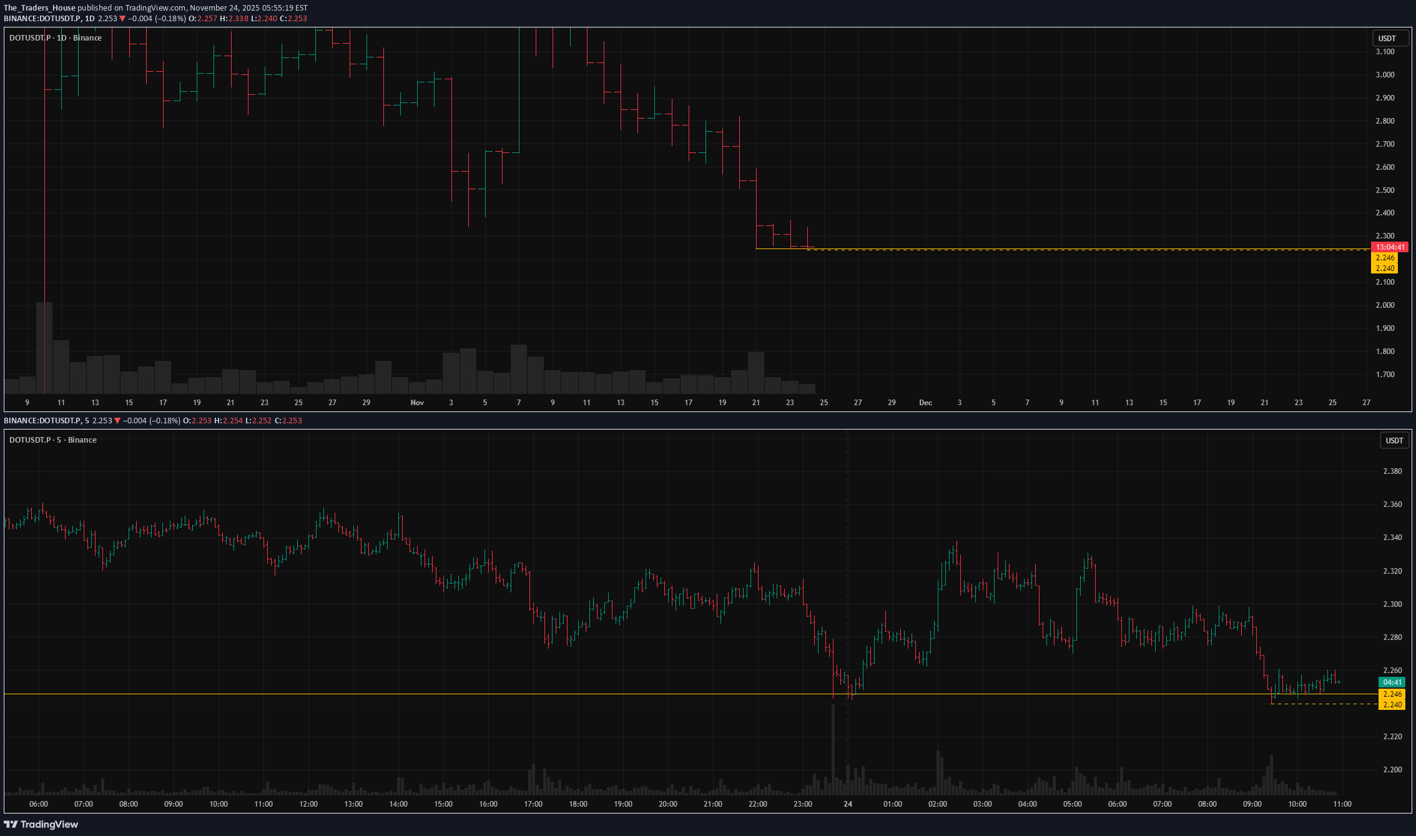Open The_Traders_House publisher profile
This screenshot has height=836, width=1416.
point(40,7)
